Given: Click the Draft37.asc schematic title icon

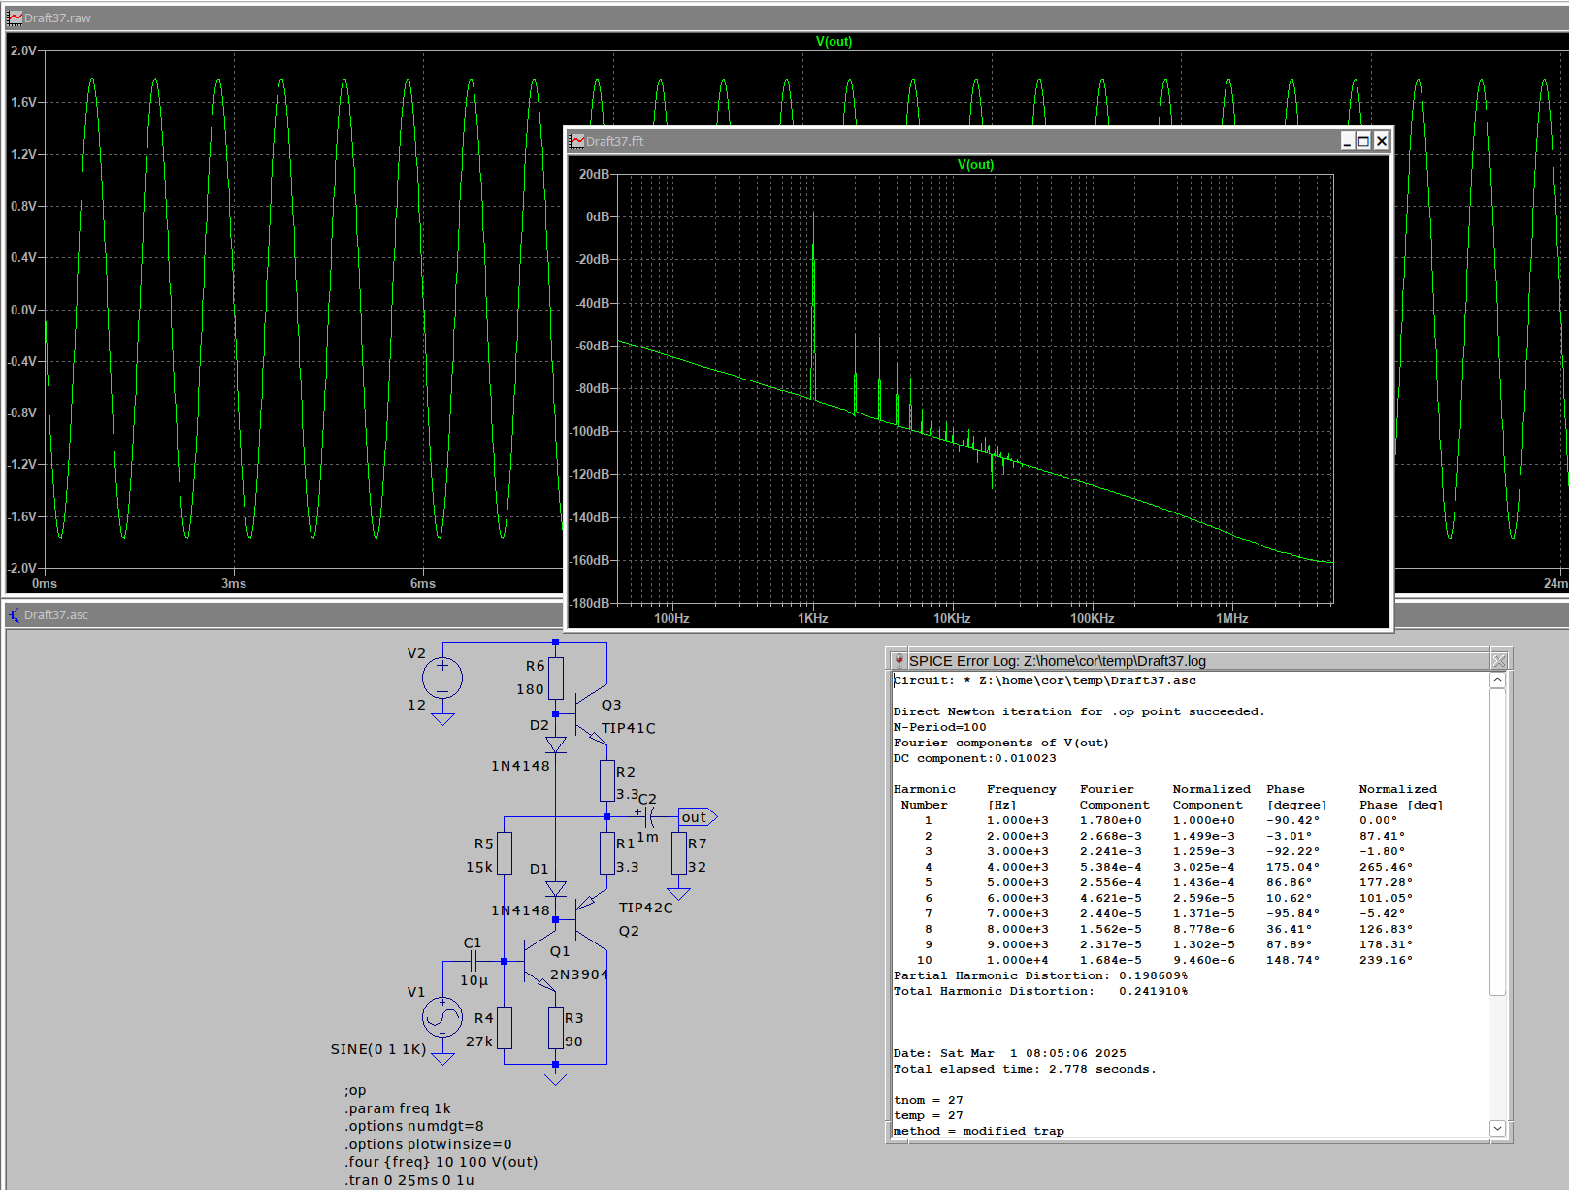Looking at the screenshot, I should click(x=15, y=614).
